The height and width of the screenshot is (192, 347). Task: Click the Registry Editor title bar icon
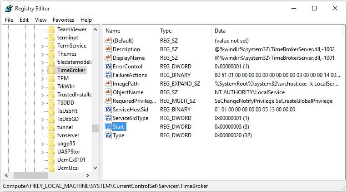(9, 9)
